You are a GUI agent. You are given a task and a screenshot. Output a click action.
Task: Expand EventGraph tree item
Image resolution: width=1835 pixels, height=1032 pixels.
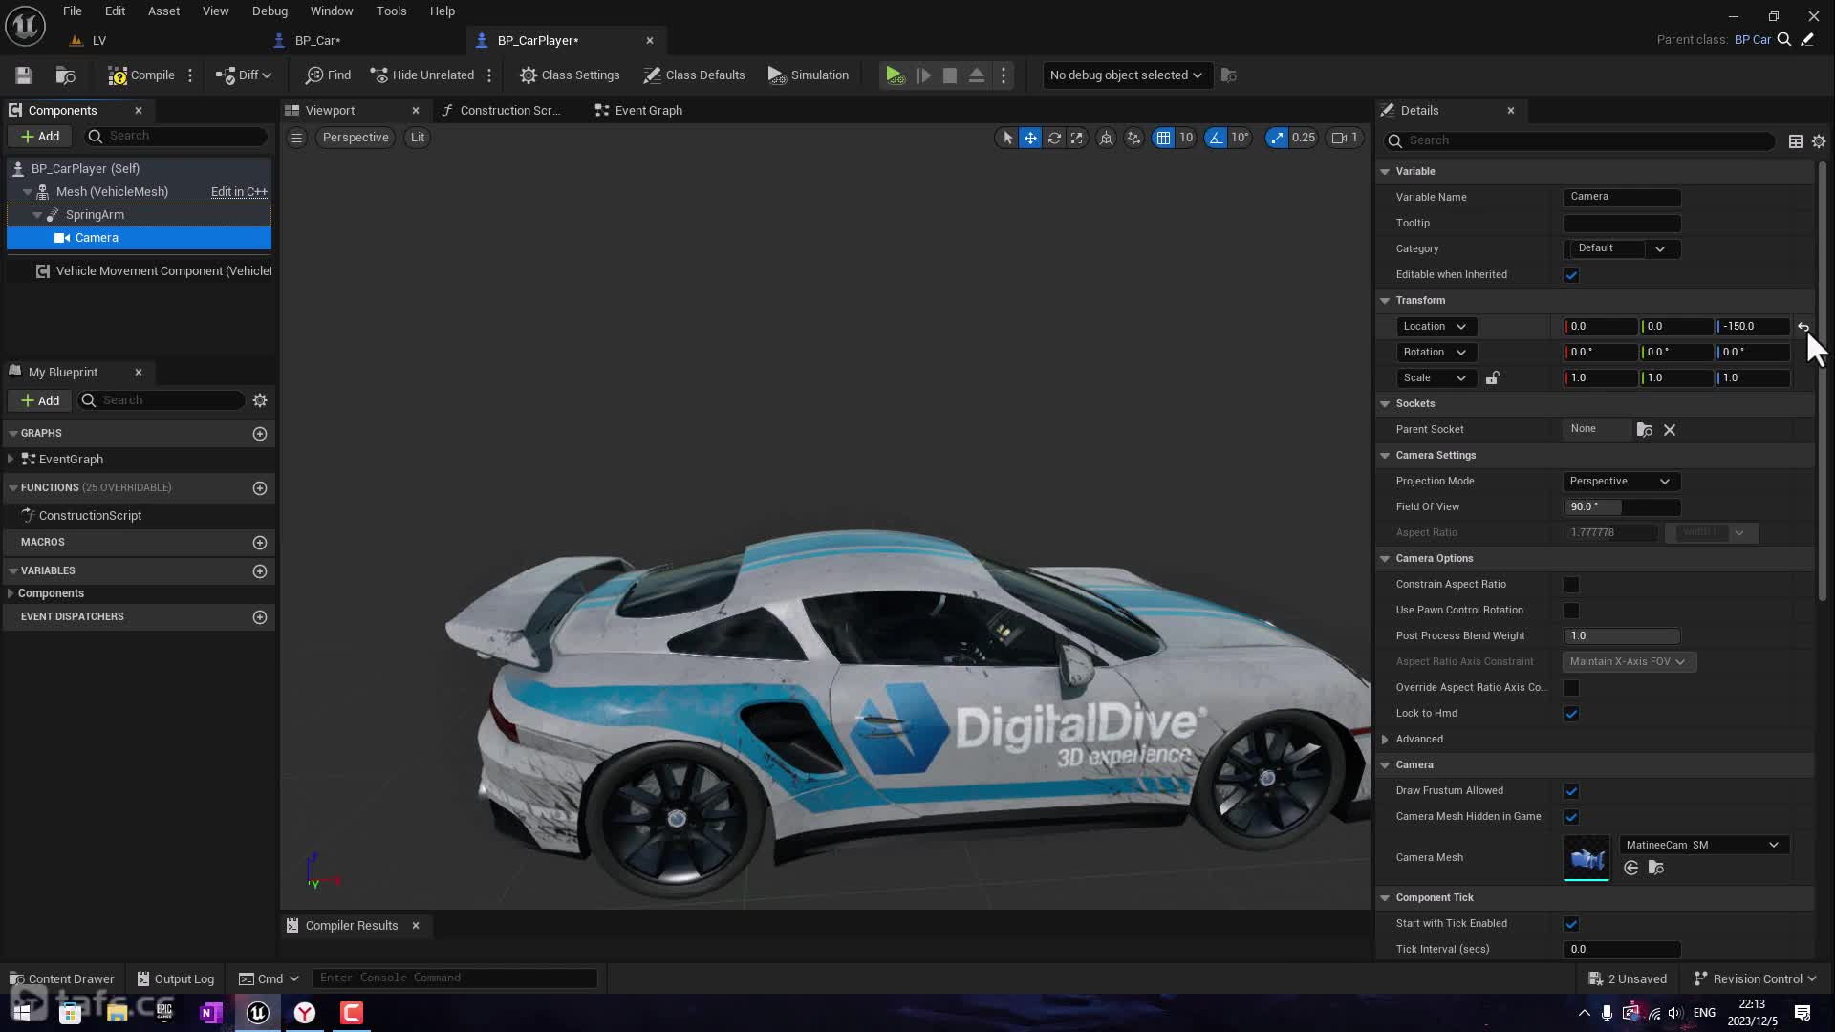point(11,460)
